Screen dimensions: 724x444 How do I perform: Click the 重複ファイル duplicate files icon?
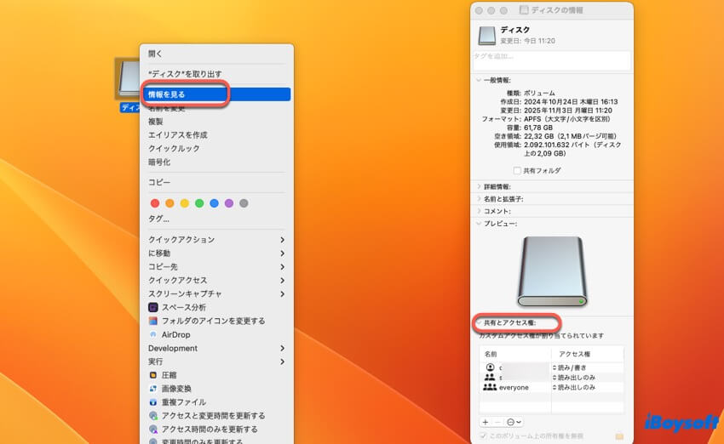pos(153,401)
